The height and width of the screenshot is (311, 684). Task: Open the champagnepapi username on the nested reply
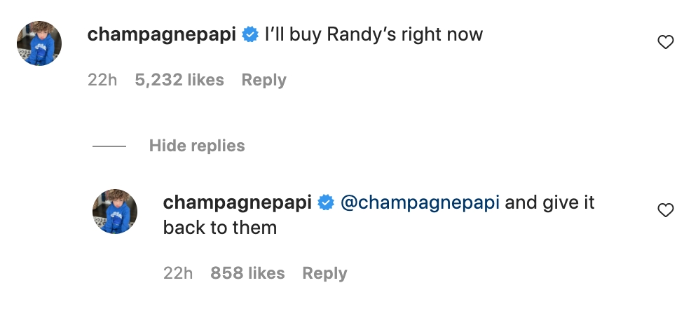click(x=237, y=202)
